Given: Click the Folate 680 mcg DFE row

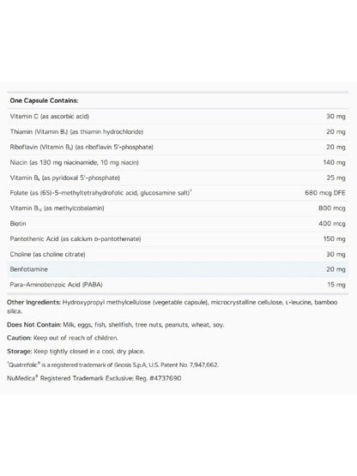Looking at the screenshot, I should (x=178, y=193).
